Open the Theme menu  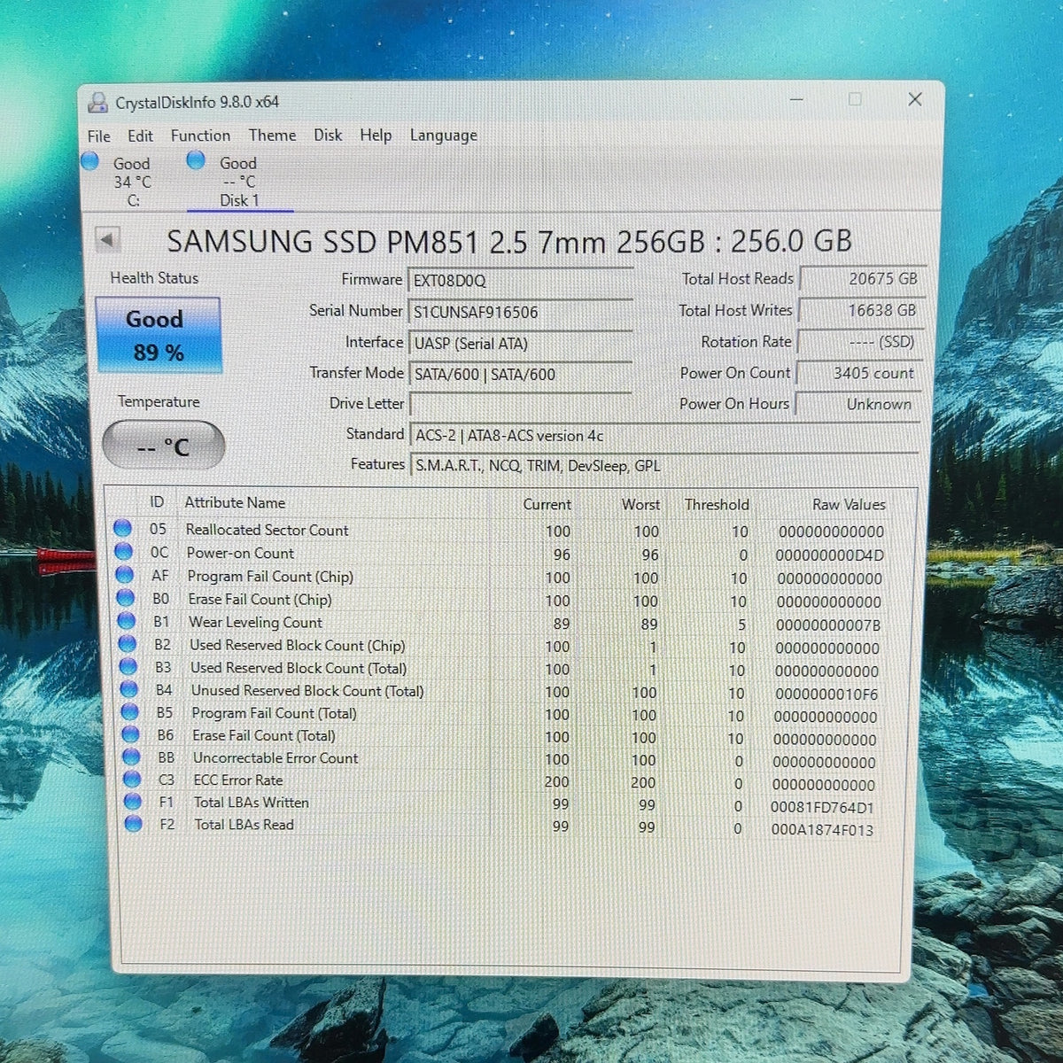click(272, 135)
